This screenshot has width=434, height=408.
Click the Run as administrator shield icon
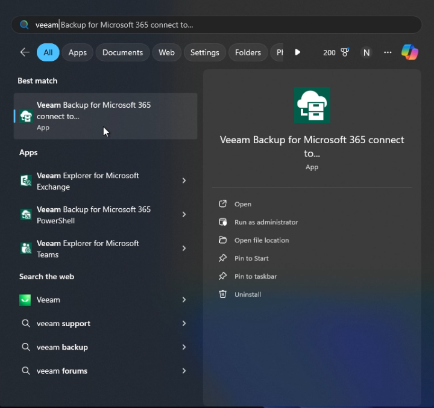pos(223,222)
